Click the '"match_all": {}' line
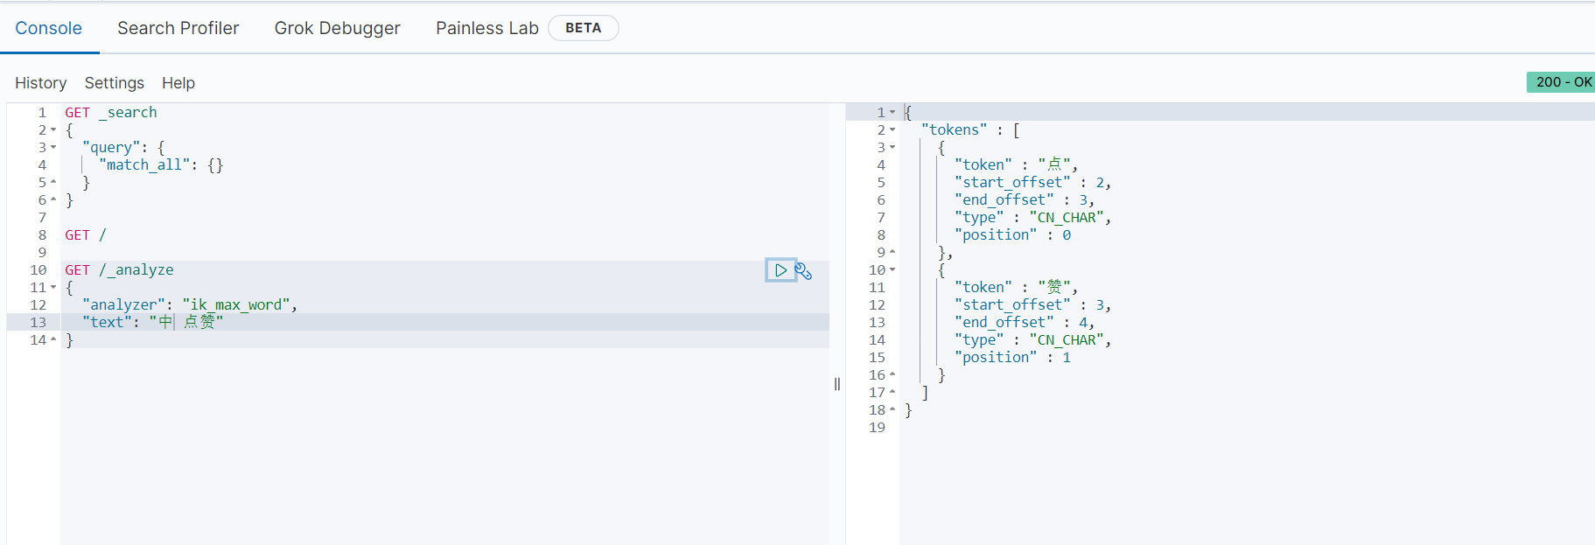Viewport: 1595px width, 545px height. (161, 165)
